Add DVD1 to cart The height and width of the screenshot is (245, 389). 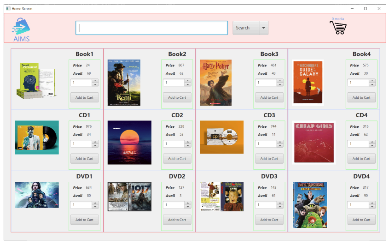tap(84, 220)
